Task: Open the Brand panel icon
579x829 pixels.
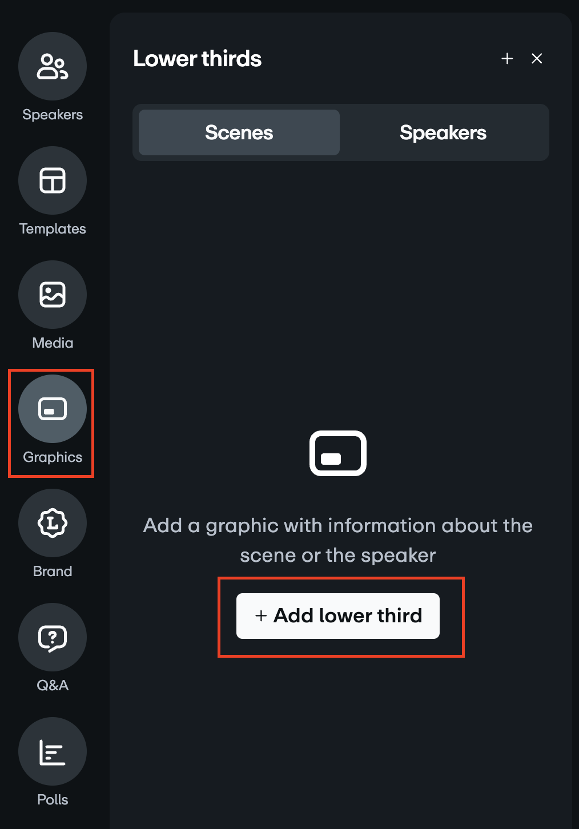Action: 52,523
